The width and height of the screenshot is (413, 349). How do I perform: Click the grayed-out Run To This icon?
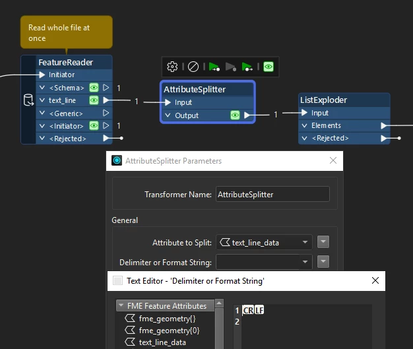click(231, 67)
